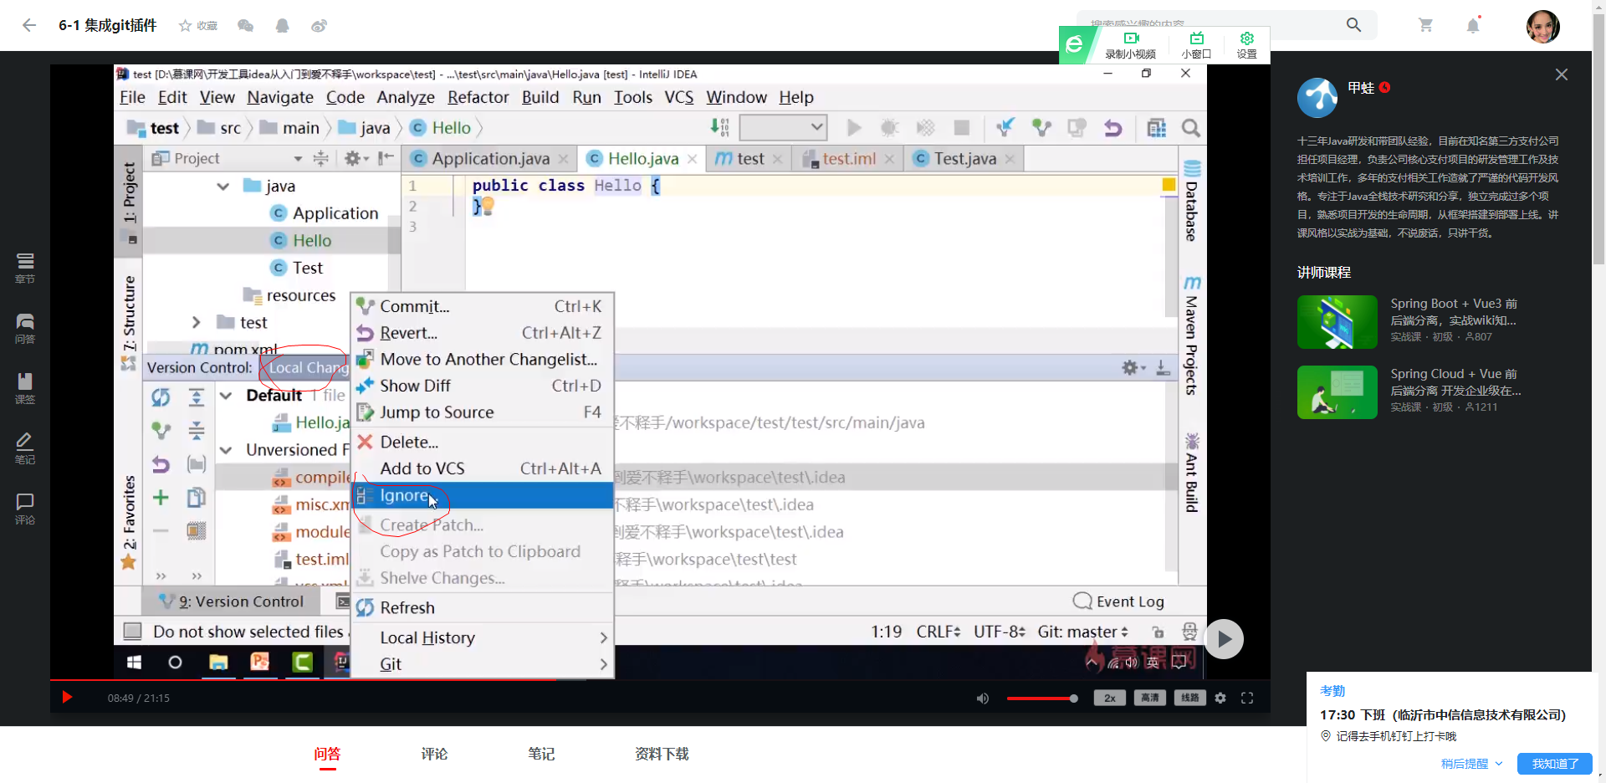The width and height of the screenshot is (1606, 783).
Task: Expand Local History submenu
Action: (483, 637)
